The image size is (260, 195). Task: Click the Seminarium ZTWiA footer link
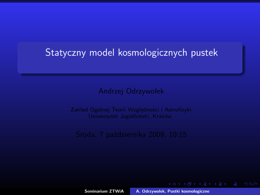[104, 191]
